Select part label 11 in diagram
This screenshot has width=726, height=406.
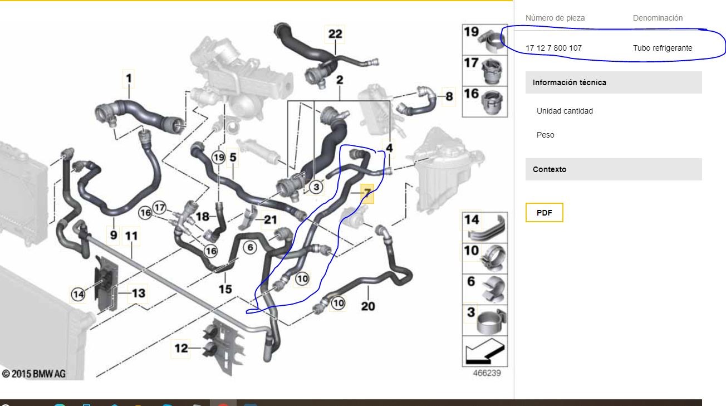[131, 236]
